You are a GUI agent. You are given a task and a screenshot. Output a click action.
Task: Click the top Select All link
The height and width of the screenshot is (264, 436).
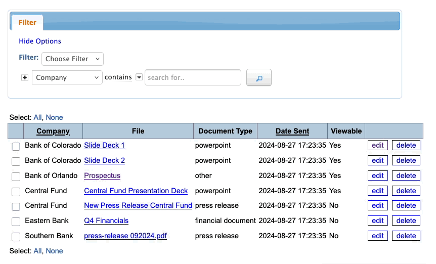pos(37,117)
